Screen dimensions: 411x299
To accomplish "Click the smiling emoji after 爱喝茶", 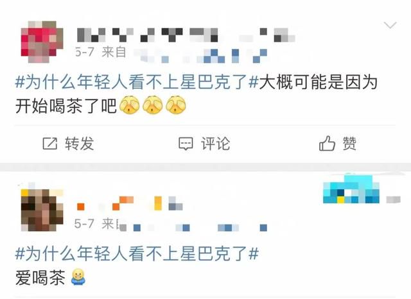I will coord(78,277).
